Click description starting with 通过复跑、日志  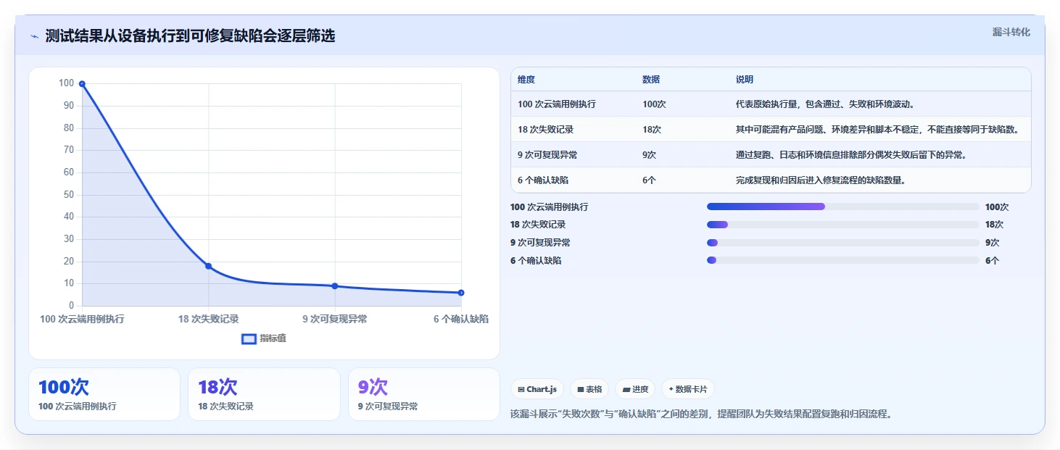(851, 155)
